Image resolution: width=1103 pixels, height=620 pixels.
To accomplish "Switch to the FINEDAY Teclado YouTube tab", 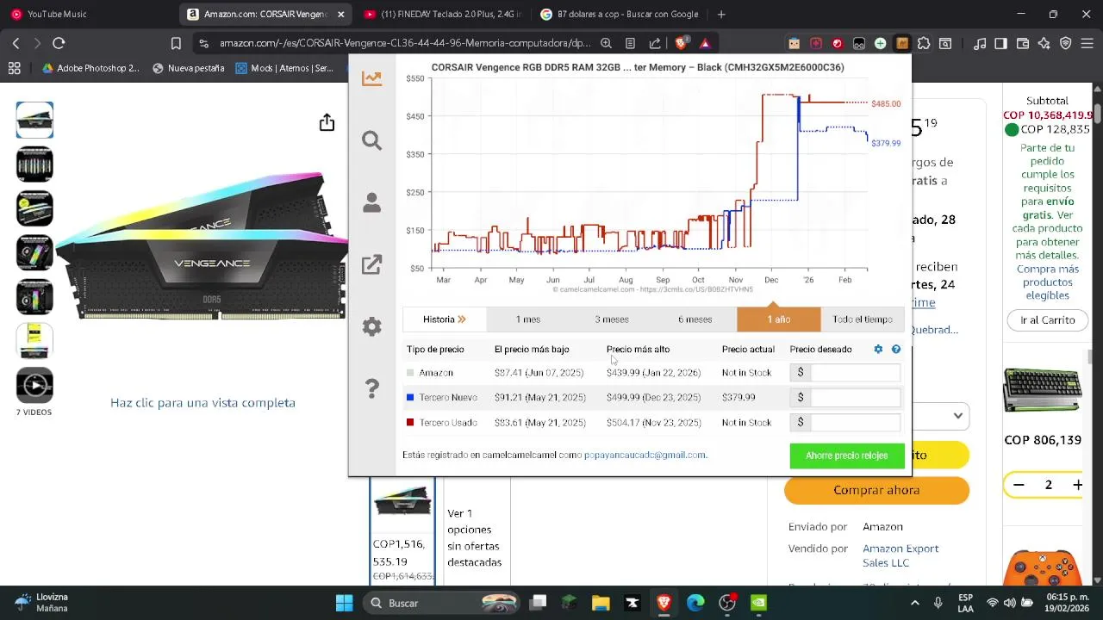I will point(441,14).
